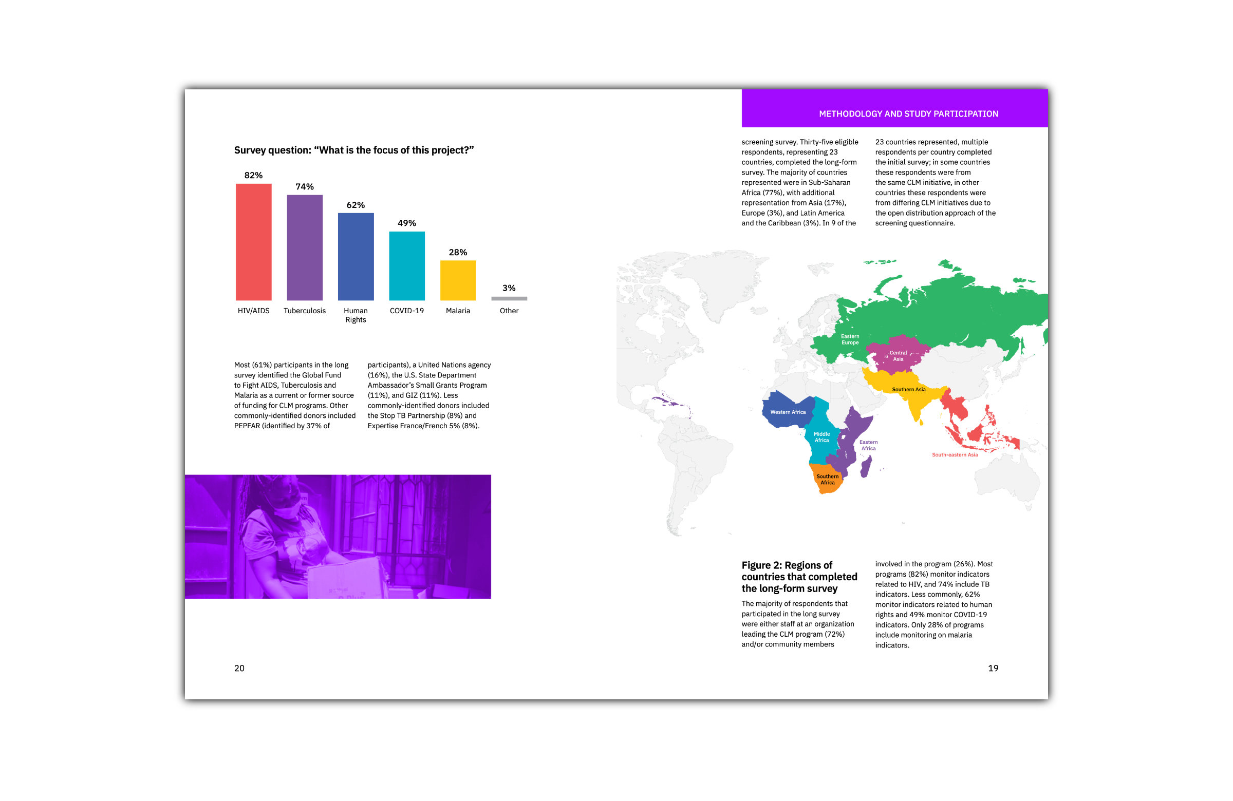Image resolution: width=1233 pixels, height=801 pixels.
Task: Select the Central Asia region on map
Action: pyautogui.click(x=898, y=356)
